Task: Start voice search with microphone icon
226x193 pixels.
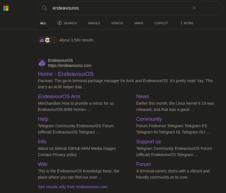Action: click(204, 8)
